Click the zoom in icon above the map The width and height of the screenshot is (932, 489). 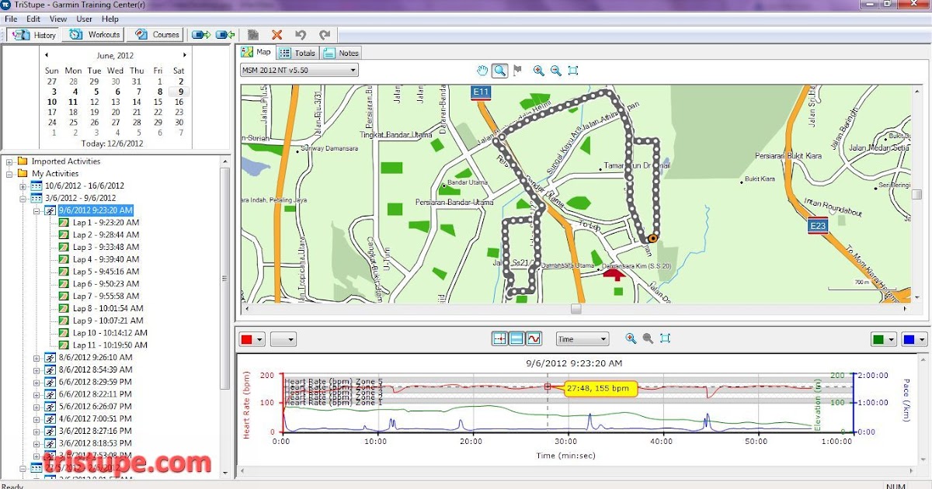point(537,71)
